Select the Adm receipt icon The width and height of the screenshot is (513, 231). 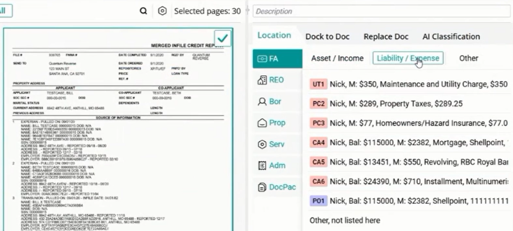[x=262, y=166]
